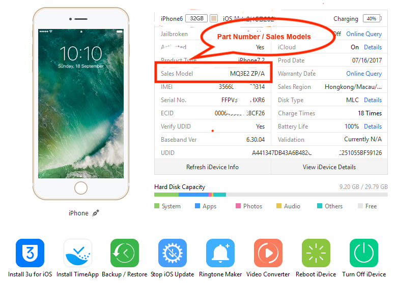The height and width of the screenshot is (283, 396).
Task: Click the blue Apps segment of capacity bar
Action: [194, 195]
